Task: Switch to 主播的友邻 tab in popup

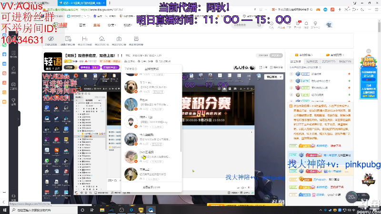Action: coord(151,69)
